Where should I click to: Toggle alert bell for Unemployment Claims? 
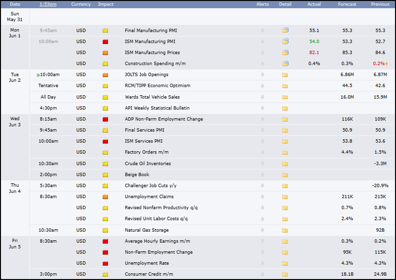[263, 197]
